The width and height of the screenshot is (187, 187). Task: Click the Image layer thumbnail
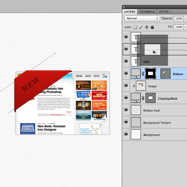[x=141, y=86]
